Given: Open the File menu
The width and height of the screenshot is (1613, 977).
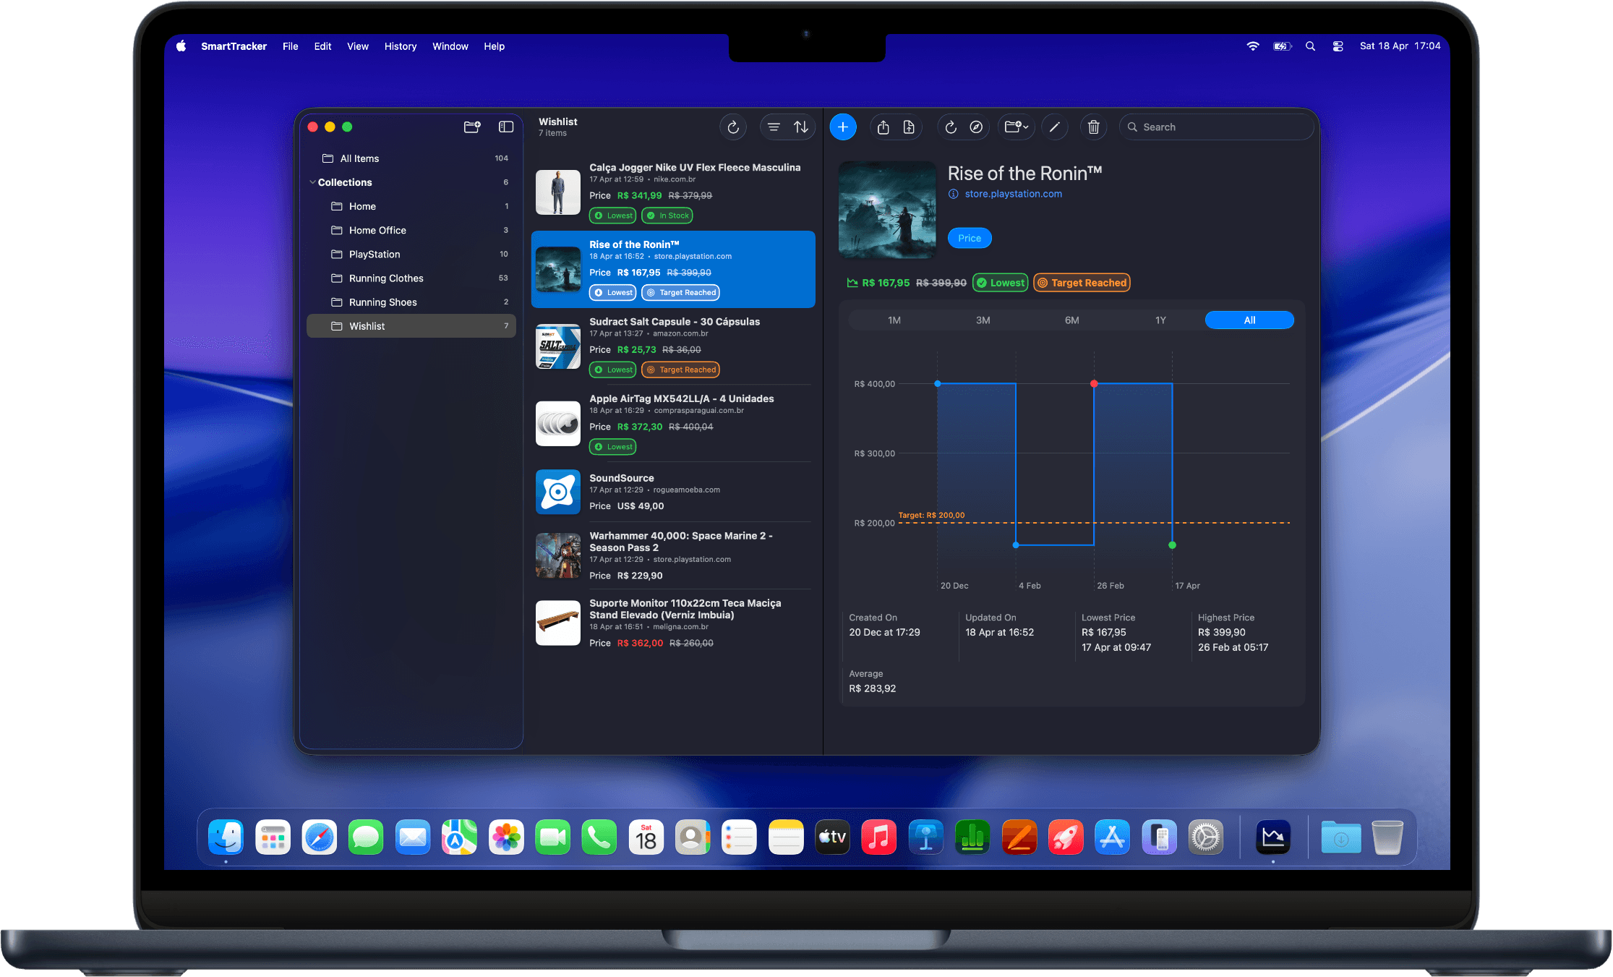Looking at the screenshot, I should tap(290, 46).
